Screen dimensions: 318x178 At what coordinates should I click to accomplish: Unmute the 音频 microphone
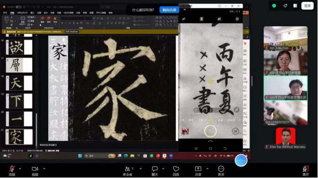tap(12, 169)
